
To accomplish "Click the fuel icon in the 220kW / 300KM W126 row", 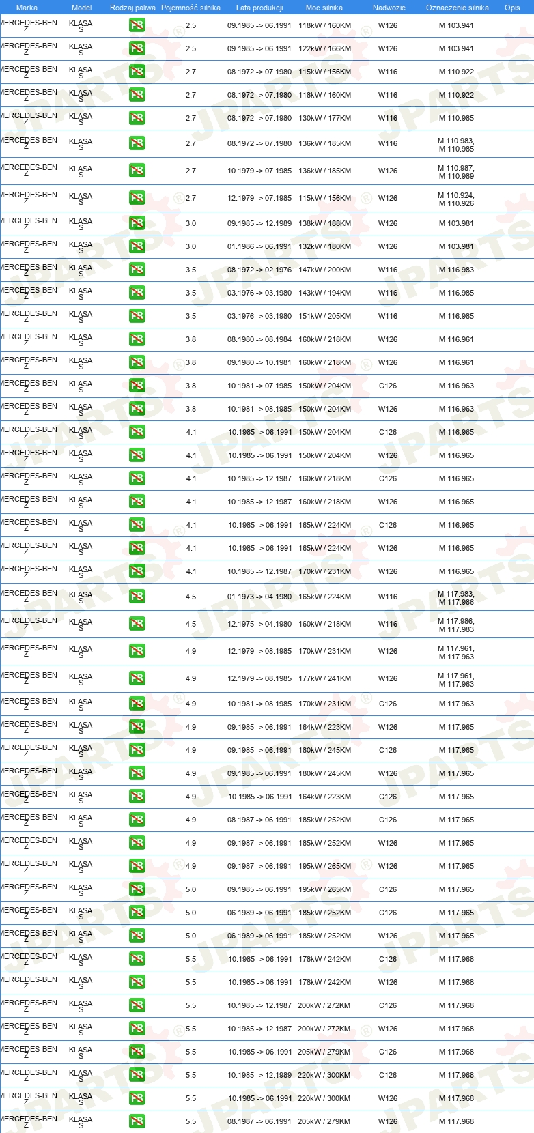I will coord(137,1099).
